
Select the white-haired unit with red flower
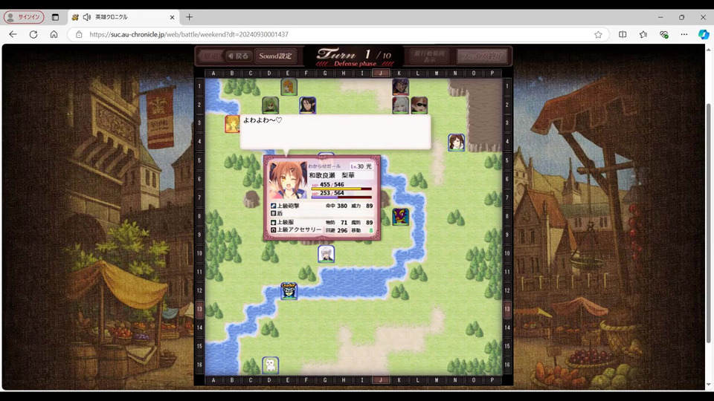400,105
